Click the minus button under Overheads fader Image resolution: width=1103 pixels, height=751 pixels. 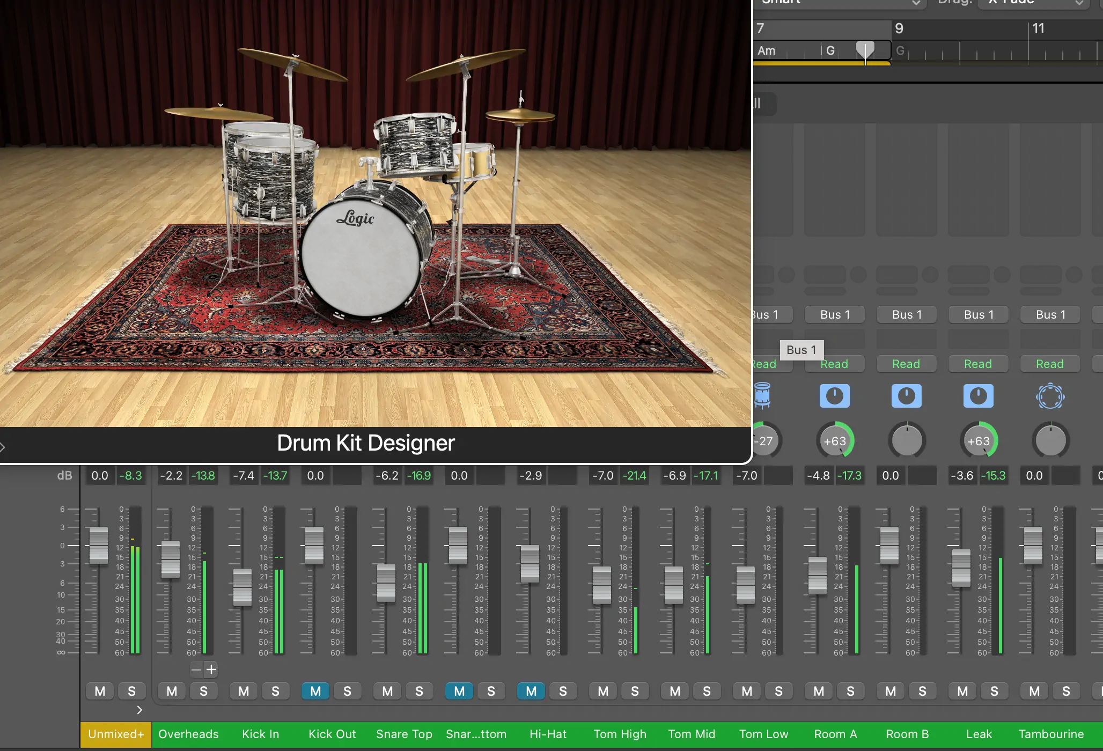(x=197, y=669)
